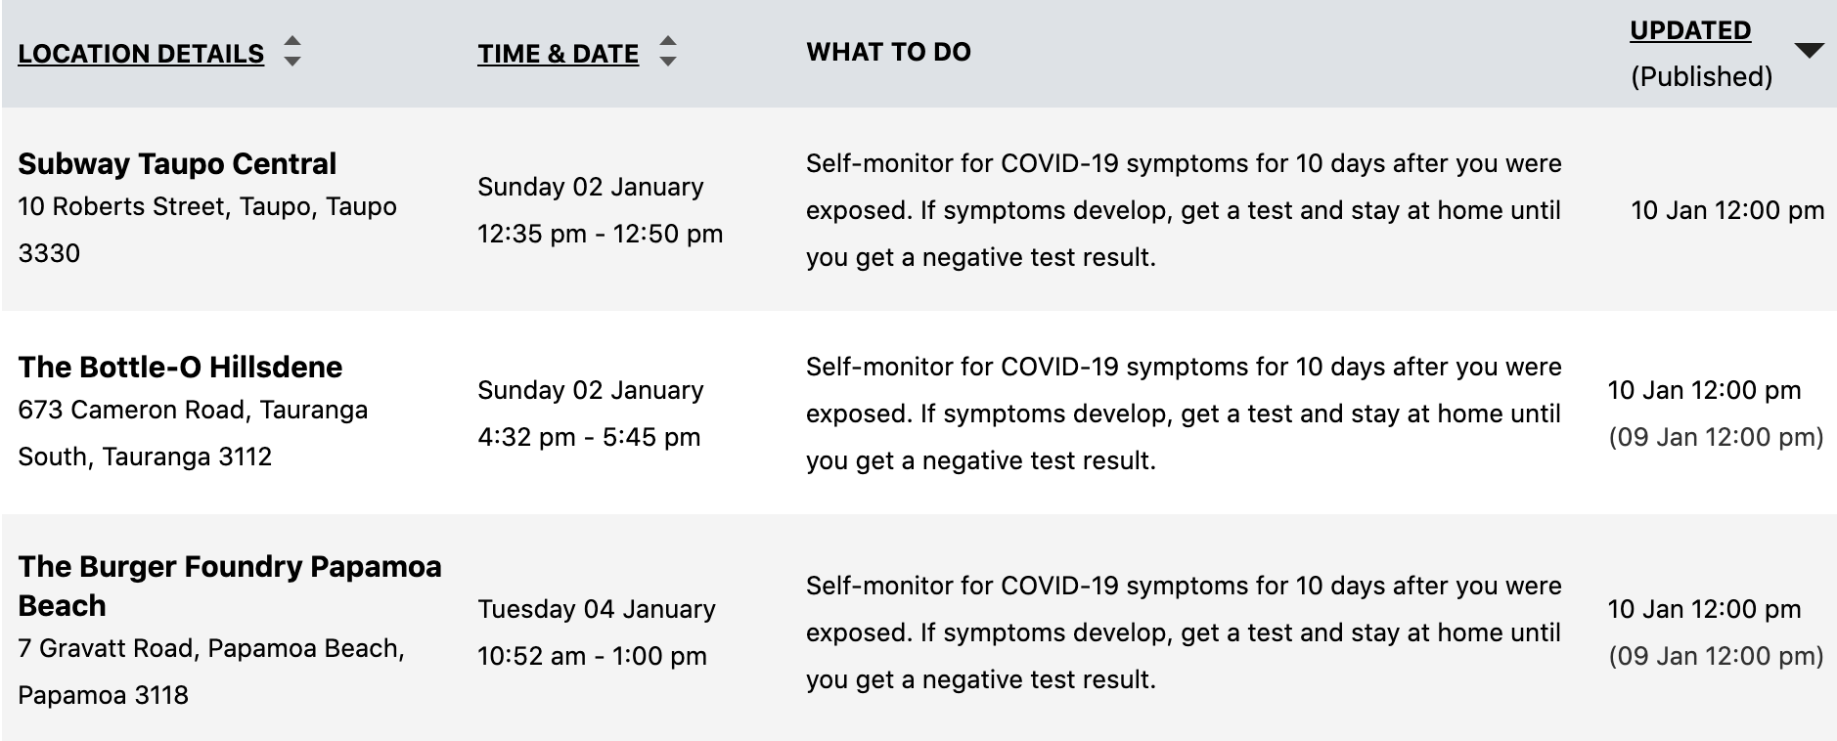Toggle the descending arrow next to Updated
Viewport: 1837px width, 741px height.
pos(1810,51)
